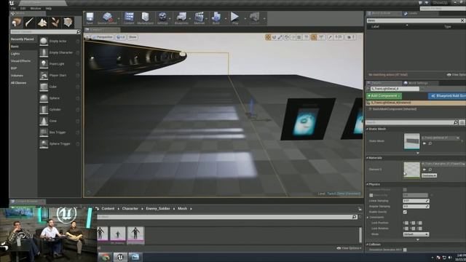Select the rotate gizmo tool in viewport
Viewport: 466px width, 262px height.
click(x=274, y=37)
